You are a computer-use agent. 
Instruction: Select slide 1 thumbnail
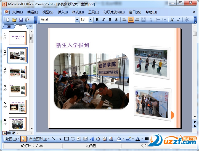click(x=18, y=38)
